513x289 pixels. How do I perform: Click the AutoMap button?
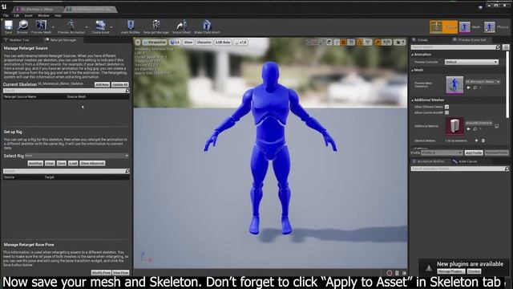click(35, 163)
